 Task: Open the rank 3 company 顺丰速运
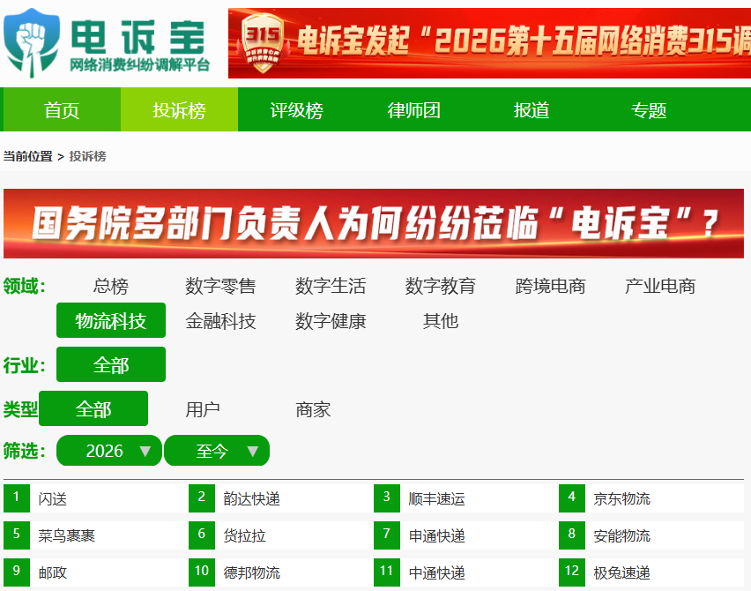(x=436, y=499)
